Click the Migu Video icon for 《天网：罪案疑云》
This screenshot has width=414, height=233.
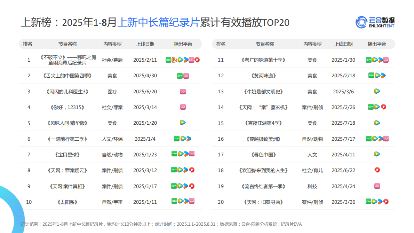click(x=191, y=170)
